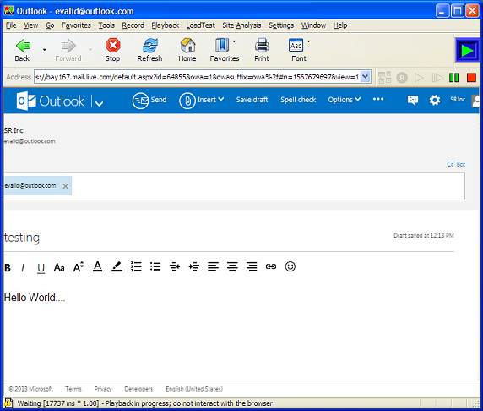Open the Address bar URL dropdown
483x411 pixels.
(x=365, y=77)
